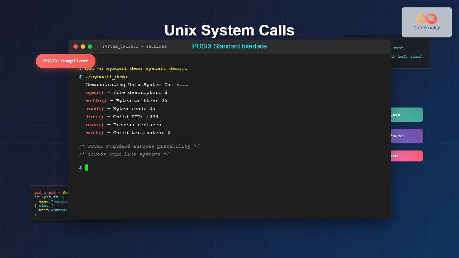Click the pink box at right
Viewport: 459px width, 258px height.
pos(407,156)
